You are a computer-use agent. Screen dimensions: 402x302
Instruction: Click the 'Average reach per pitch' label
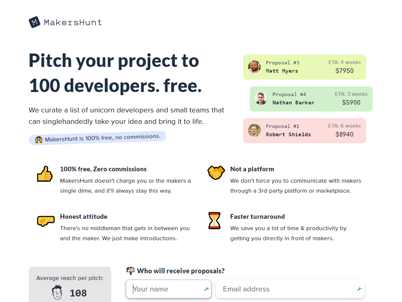pos(70,278)
